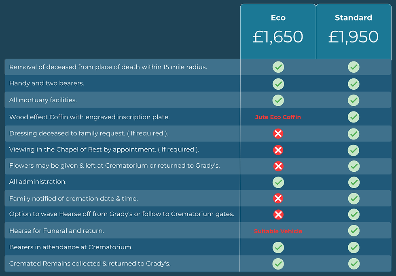Click Standard check for All mortuary facilities
Image resolution: width=396 pixels, height=276 pixels.
click(354, 100)
